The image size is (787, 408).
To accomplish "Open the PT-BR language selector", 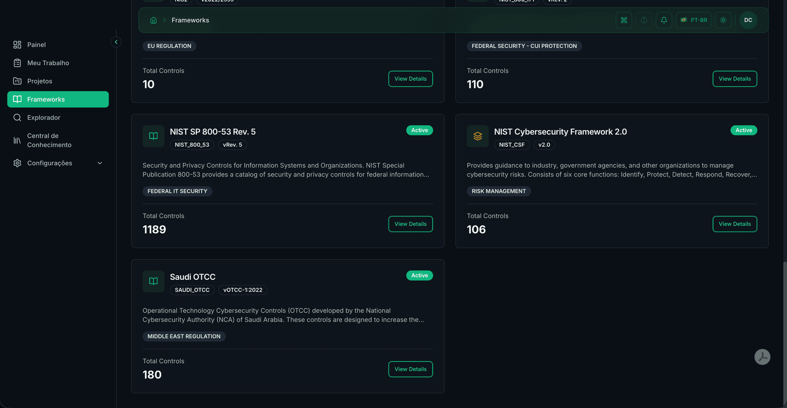I will (694, 20).
